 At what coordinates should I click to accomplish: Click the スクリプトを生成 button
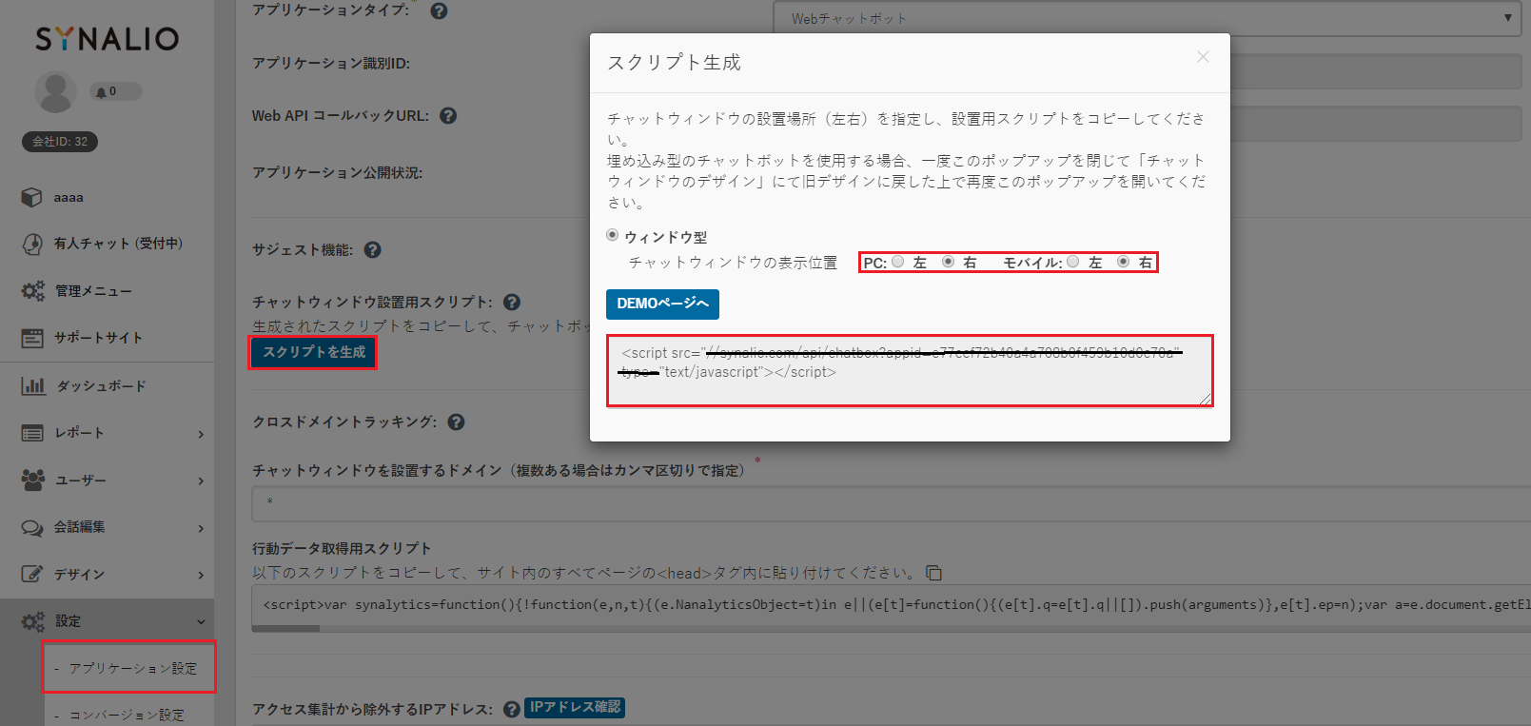313,352
